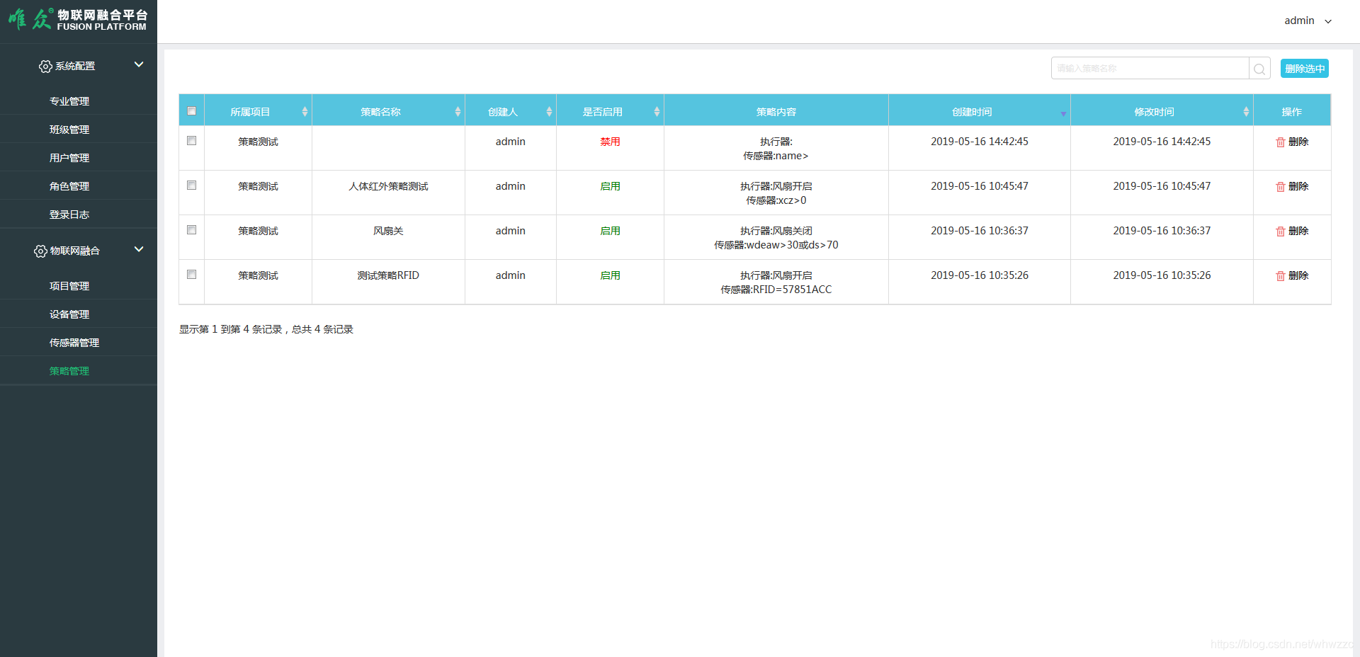Screen dimensions: 1360x657
Task: Click the 传感器:name> content text
Action: coord(776,156)
